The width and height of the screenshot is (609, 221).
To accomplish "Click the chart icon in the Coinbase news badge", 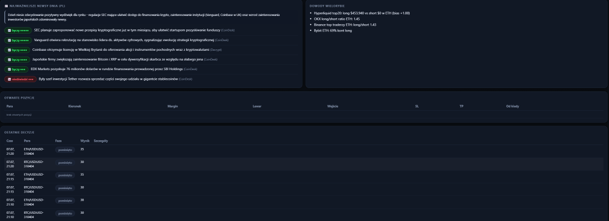I will coord(9,50).
